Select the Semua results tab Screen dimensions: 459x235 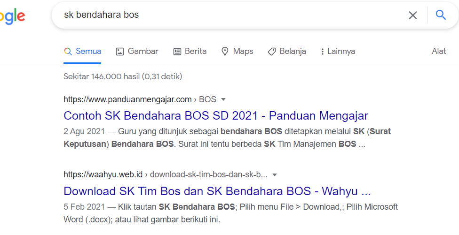point(83,52)
